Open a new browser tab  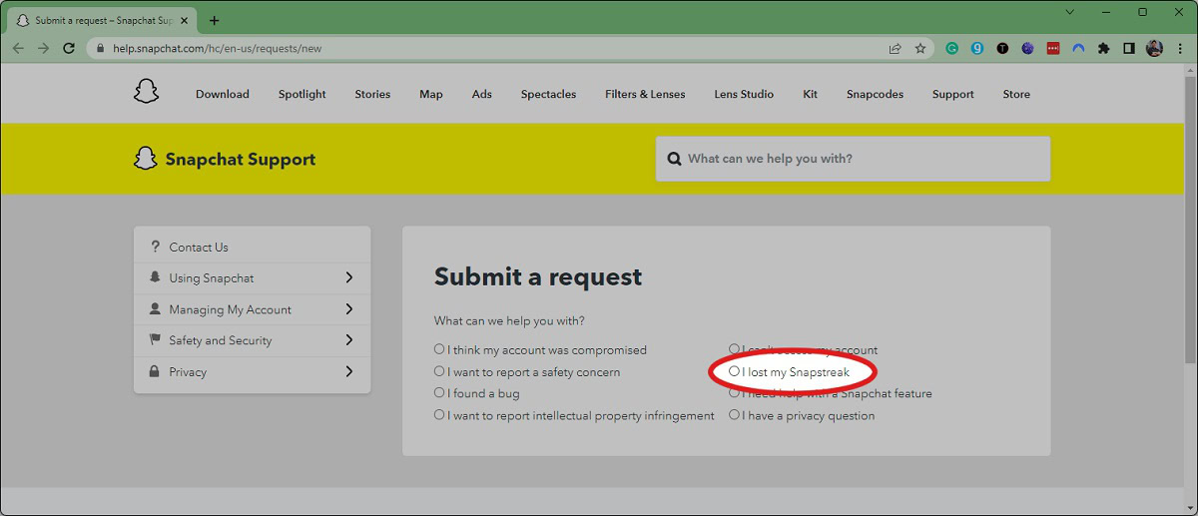coord(214,20)
